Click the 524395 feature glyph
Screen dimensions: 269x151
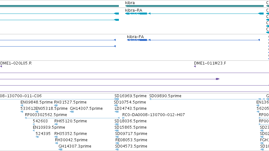point(37,137)
